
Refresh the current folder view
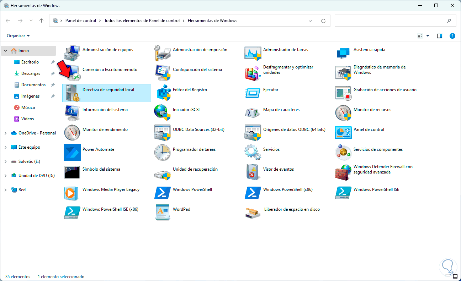[x=323, y=21]
